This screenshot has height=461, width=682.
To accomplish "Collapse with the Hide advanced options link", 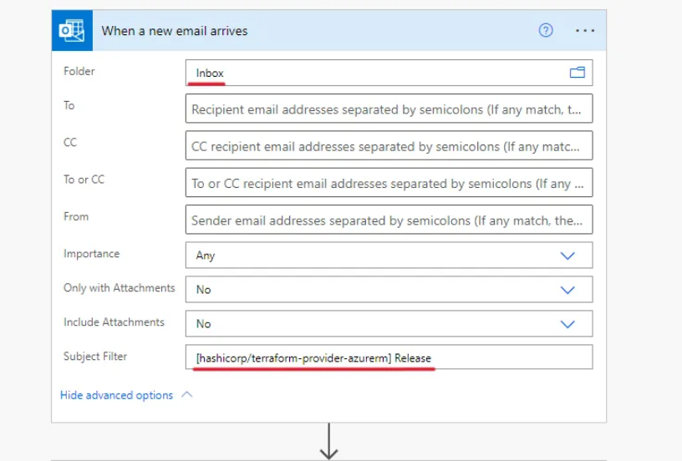I will 116,395.
